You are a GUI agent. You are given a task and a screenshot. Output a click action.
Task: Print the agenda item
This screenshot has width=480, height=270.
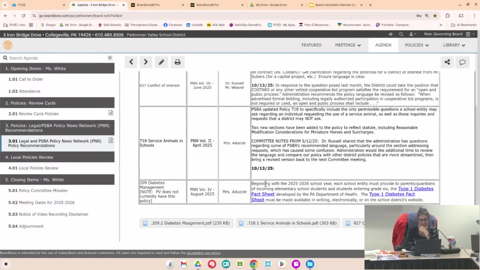(x=177, y=62)
